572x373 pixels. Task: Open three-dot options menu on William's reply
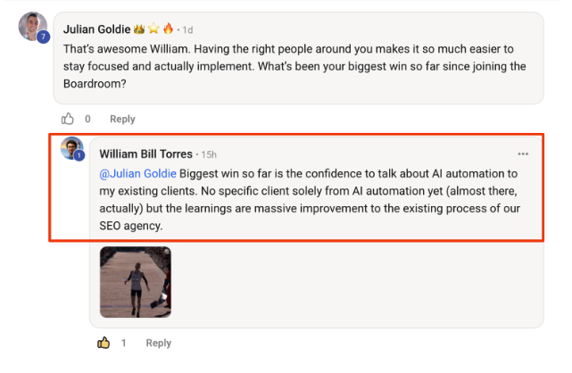pos(523,153)
